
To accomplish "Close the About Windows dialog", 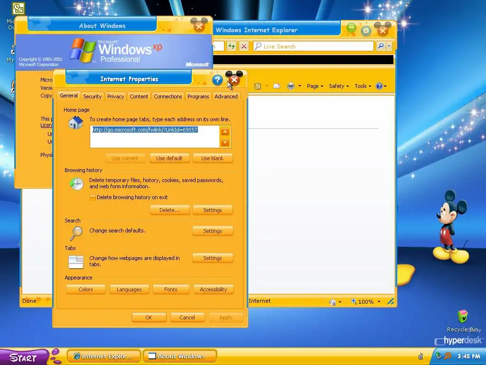I will (199, 27).
